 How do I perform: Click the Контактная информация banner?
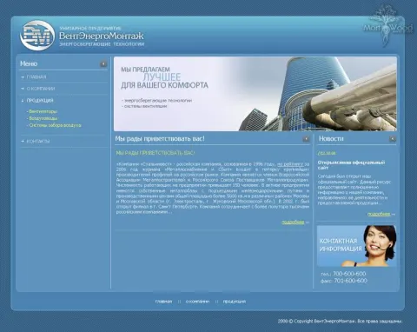click(x=356, y=246)
